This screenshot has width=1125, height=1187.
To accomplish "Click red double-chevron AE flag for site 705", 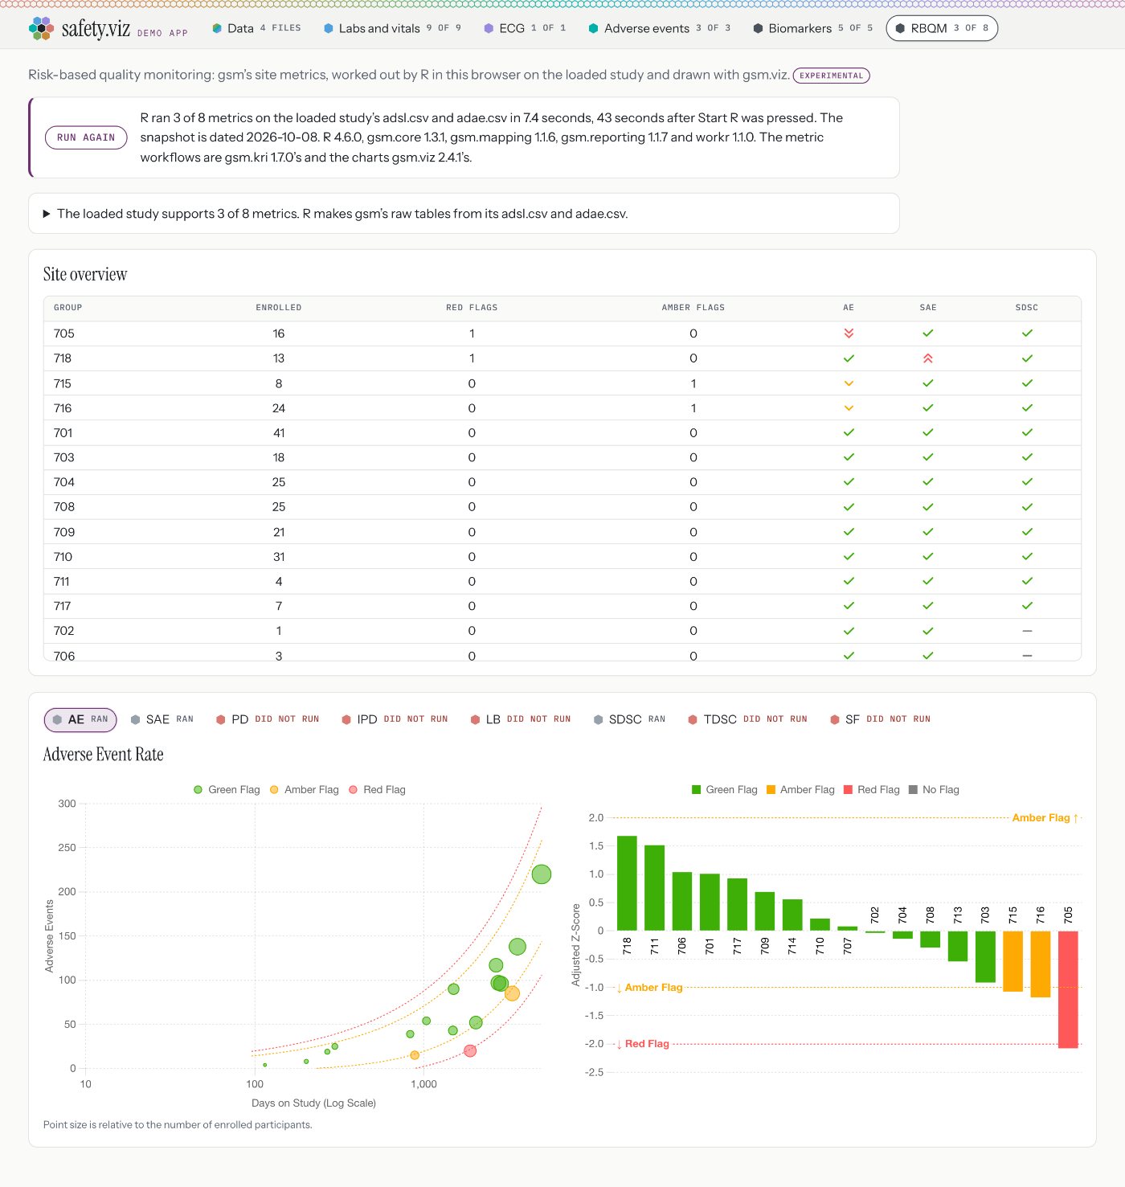I will pyautogui.click(x=849, y=334).
